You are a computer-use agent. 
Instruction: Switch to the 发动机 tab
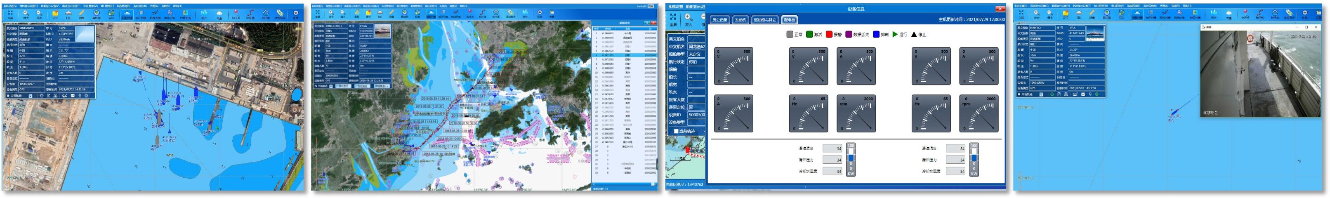point(740,20)
